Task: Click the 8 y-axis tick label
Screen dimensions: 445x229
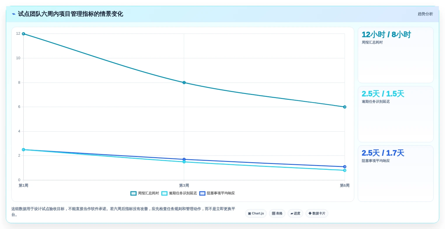Action: [19, 83]
